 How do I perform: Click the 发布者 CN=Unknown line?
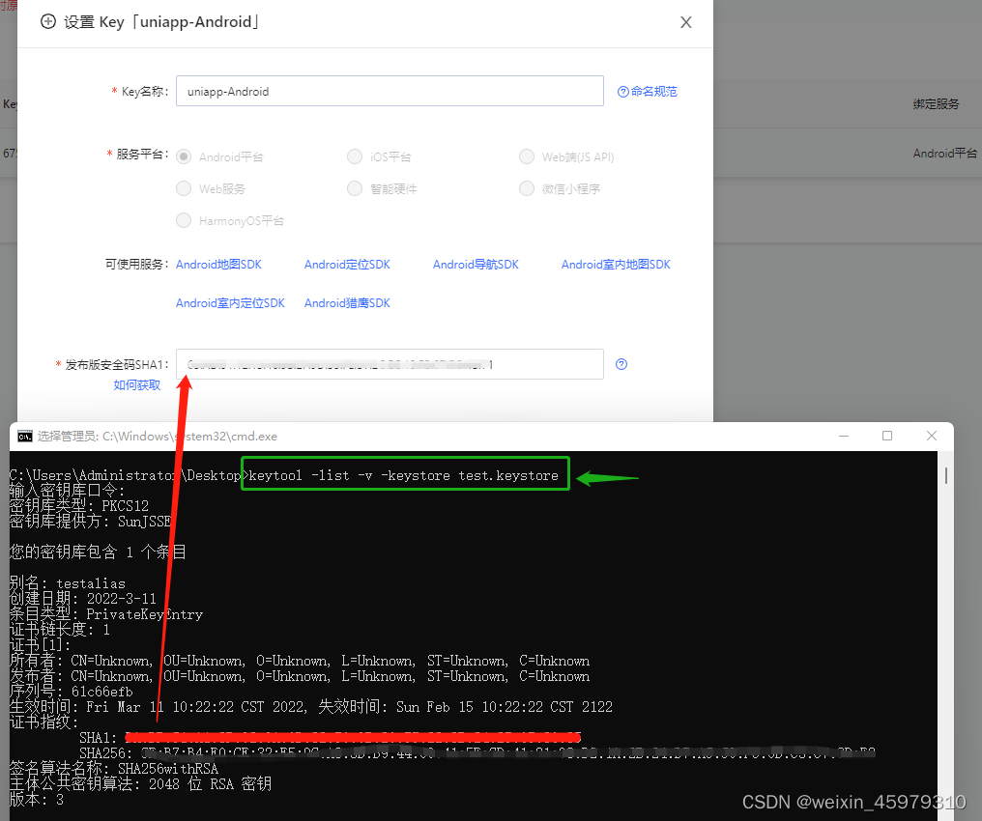point(300,676)
